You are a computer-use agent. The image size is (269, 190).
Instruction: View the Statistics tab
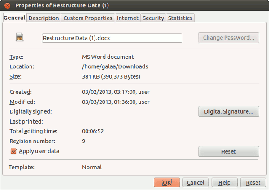pos(180,18)
